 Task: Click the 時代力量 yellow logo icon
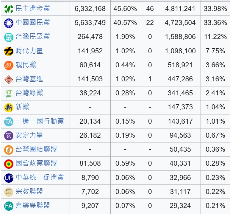tap(9, 51)
